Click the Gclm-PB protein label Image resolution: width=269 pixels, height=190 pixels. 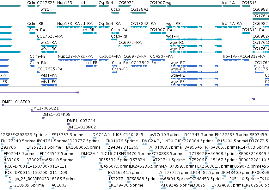[x=38, y=56]
